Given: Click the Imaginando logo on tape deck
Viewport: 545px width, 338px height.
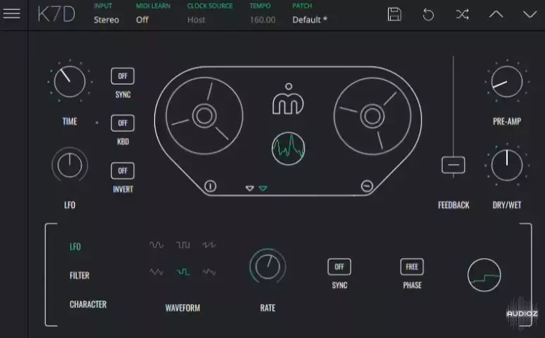Looking at the screenshot, I should (288, 99).
